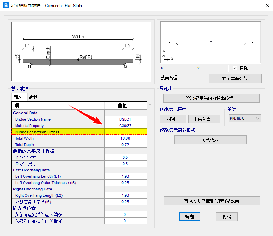
Task: Cancel with the 取消 button
Action: pos(226,217)
